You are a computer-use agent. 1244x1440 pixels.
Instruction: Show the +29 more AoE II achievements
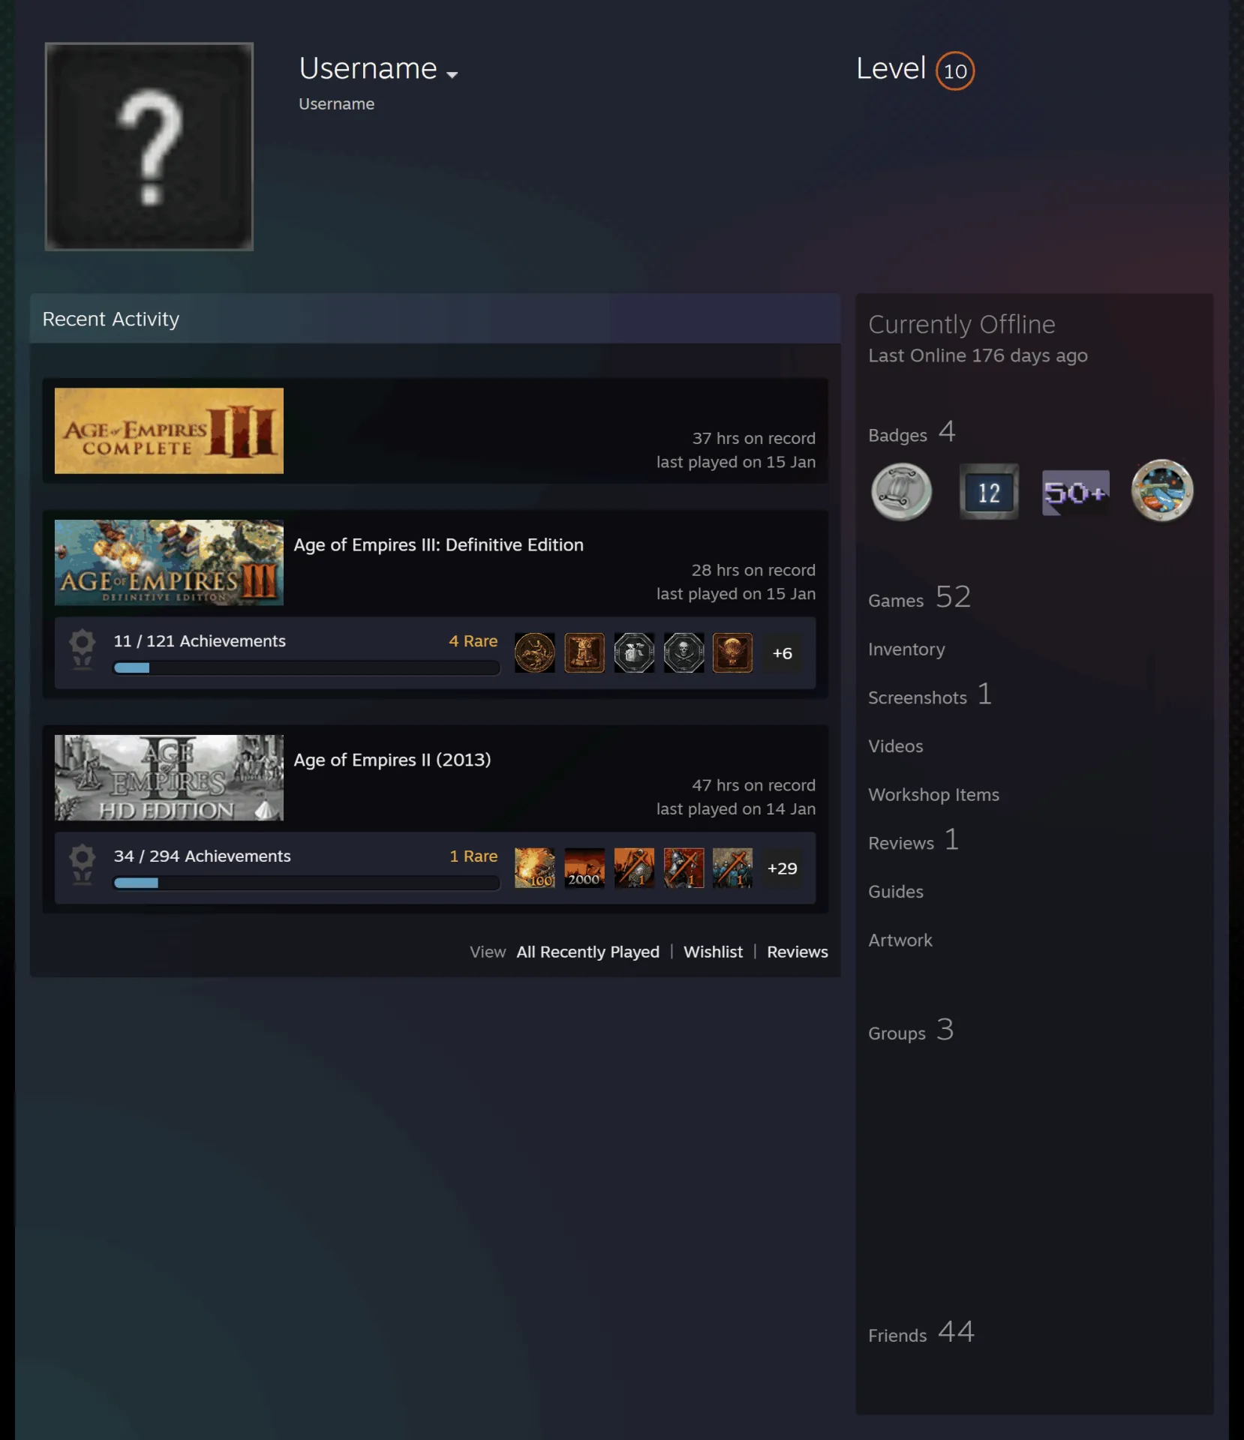(x=783, y=868)
